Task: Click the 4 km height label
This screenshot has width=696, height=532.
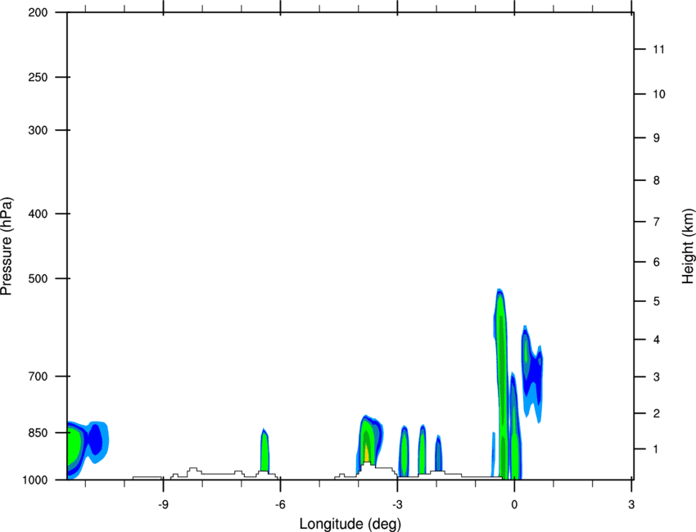Action: [657, 340]
